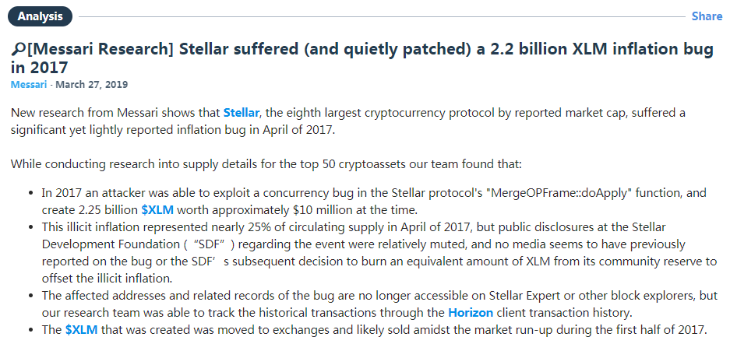Viewport: 730px width, 351px height.
Task: Click the 'While conducting research' sentence
Action: tap(266, 164)
